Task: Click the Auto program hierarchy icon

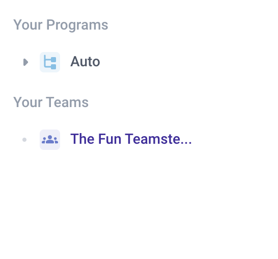Action: pyautogui.click(x=50, y=62)
